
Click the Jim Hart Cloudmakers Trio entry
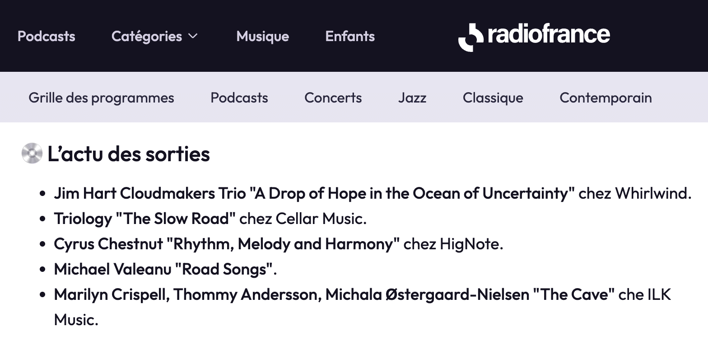[373, 193]
